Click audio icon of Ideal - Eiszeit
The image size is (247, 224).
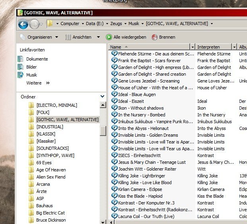pyautogui.click(x=115, y=101)
